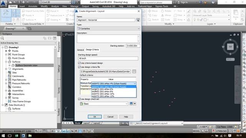Screen dimensions: 246x138
Task: Click the Starting design speed field
Action: pos(108,58)
